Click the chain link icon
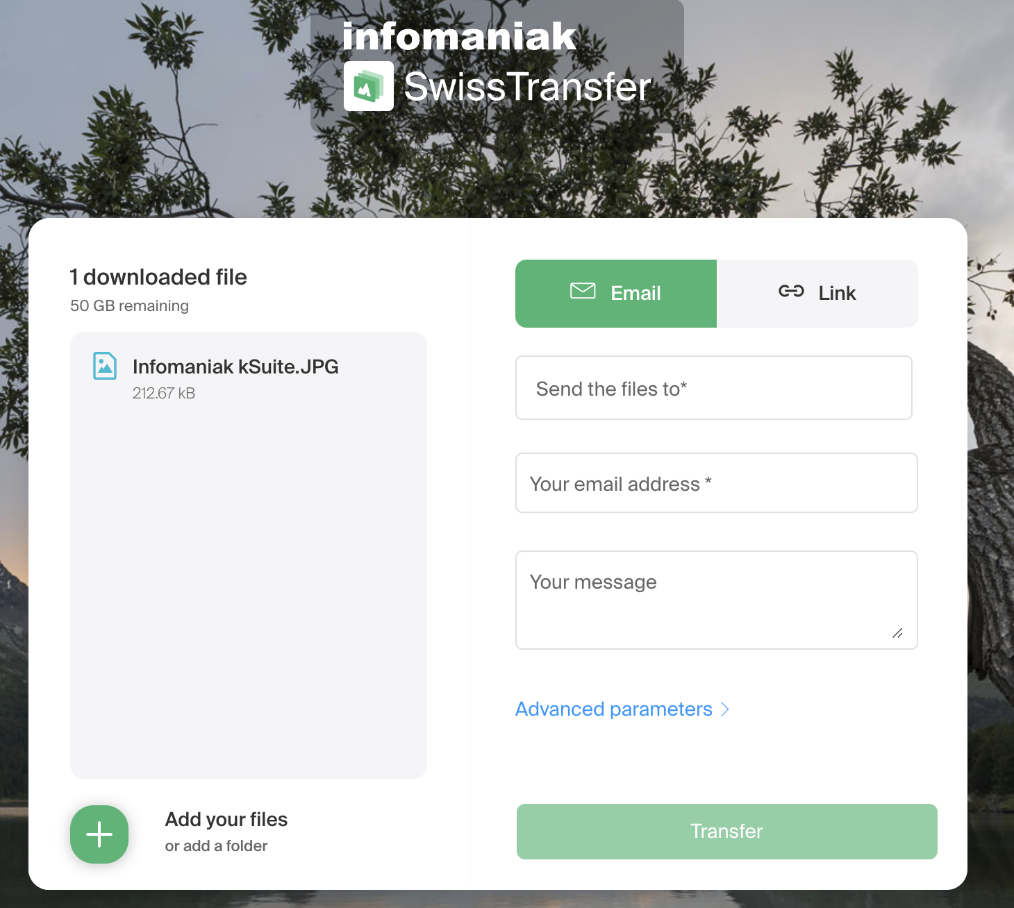This screenshot has width=1014, height=908. point(791,291)
